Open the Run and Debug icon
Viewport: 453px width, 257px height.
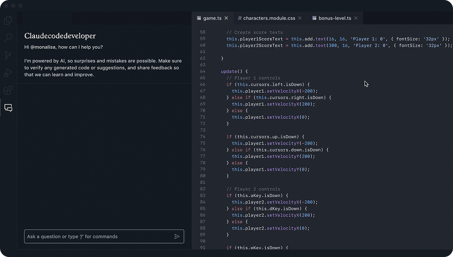(8, 73)
